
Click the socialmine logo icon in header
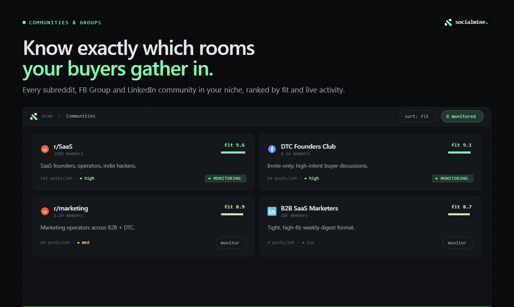448,23
